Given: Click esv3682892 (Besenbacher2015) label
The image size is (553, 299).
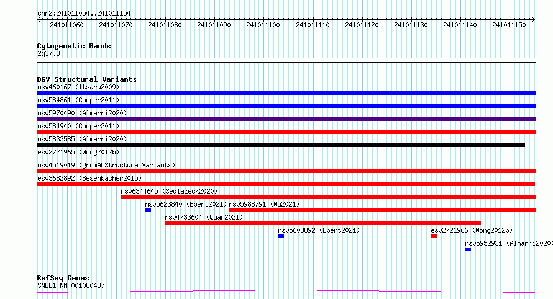Looking at the screenshot, I should [x=89, y=178].
